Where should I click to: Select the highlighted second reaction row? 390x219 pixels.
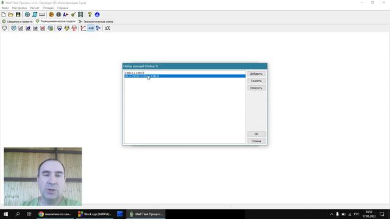185,76
